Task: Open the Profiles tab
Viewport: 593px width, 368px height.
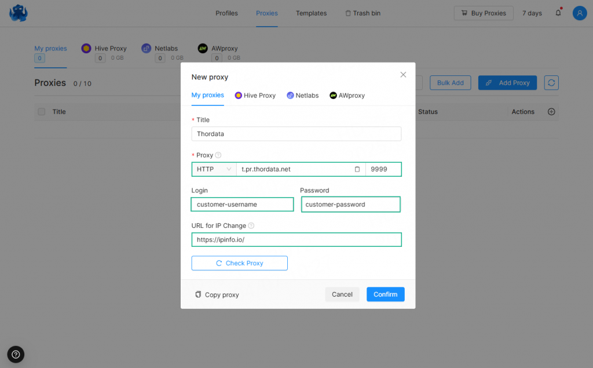Action: click(226, 13)
